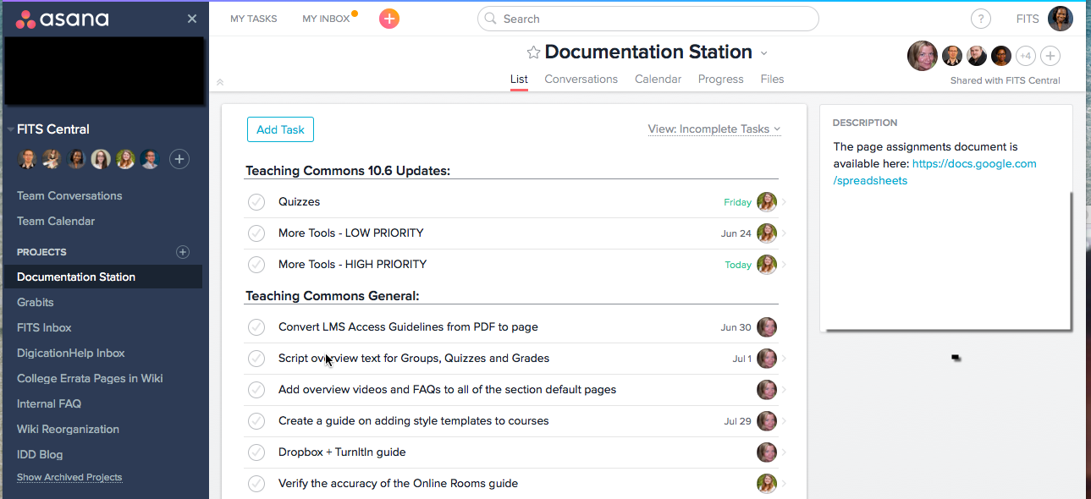Open the View: Incomplete Tasks dropdown
The height and width of the screenshot is (499, 1091).
click(x=714, y=129)
